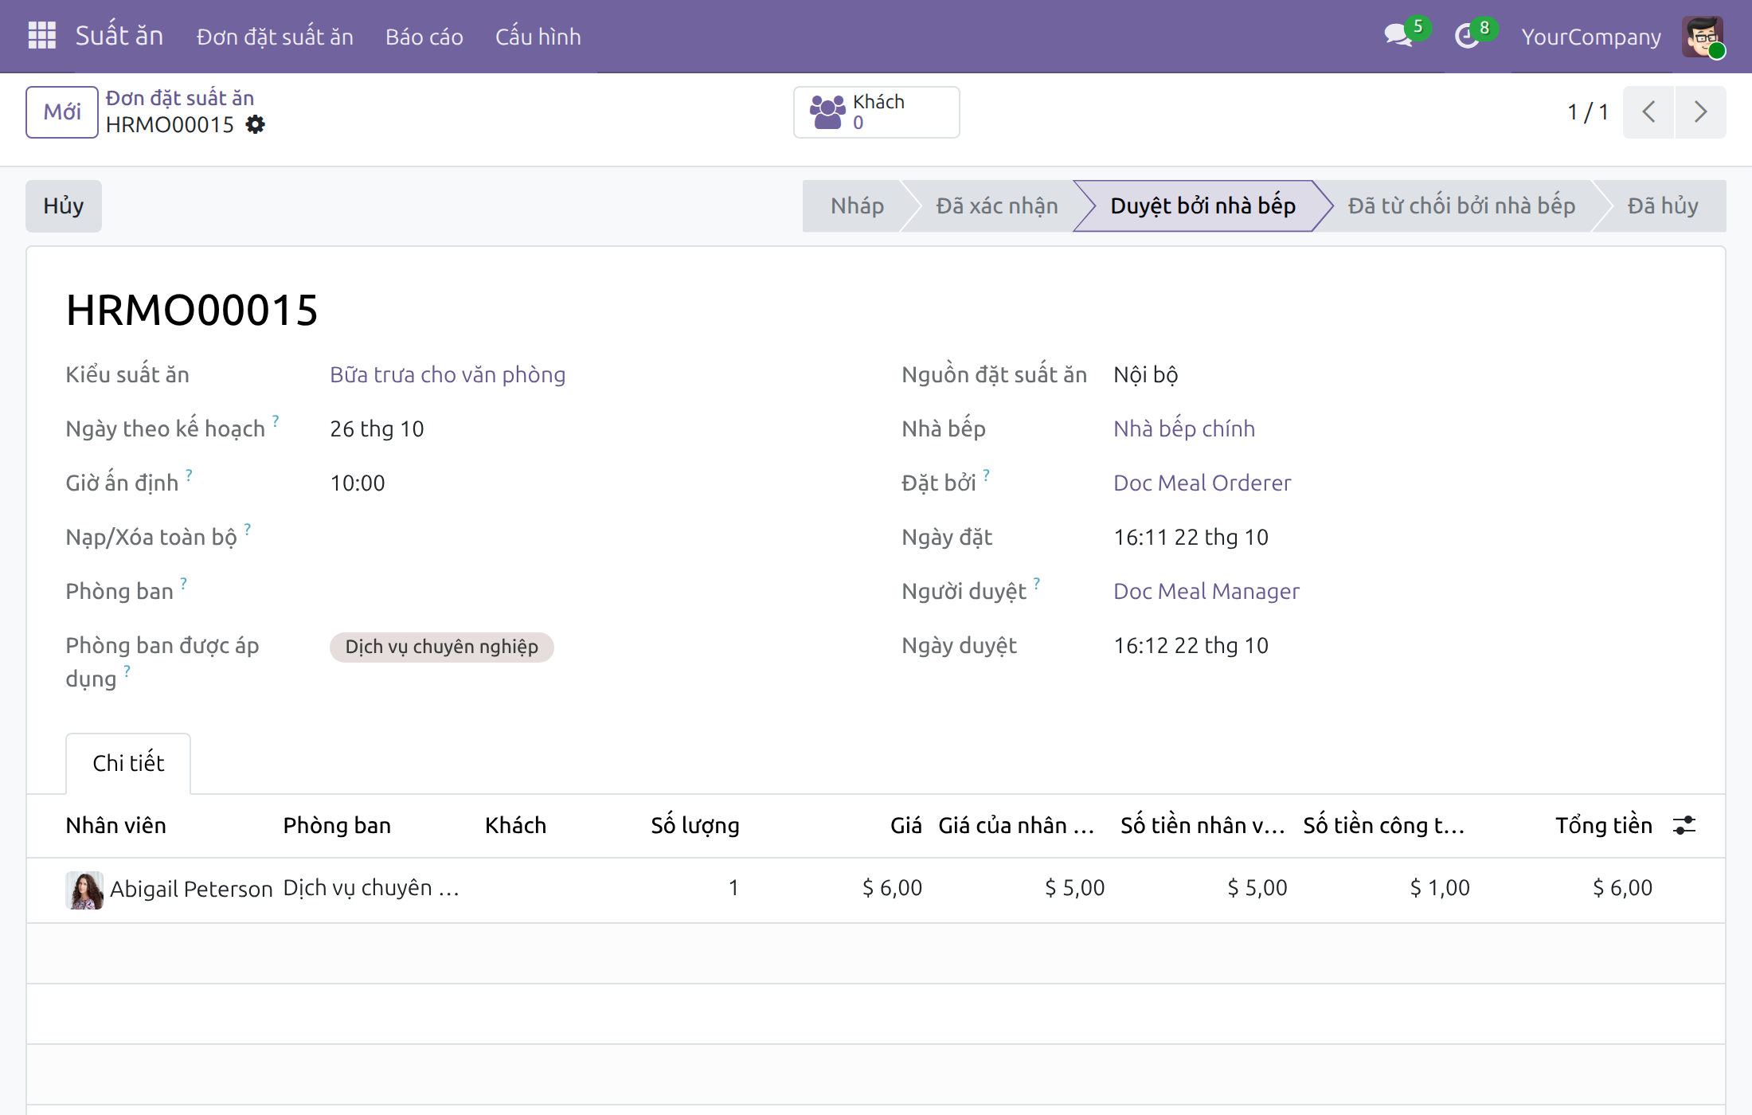Open the Nhà bếp chính link
1752x1115 pixels.
click(x=1184, y=428)
